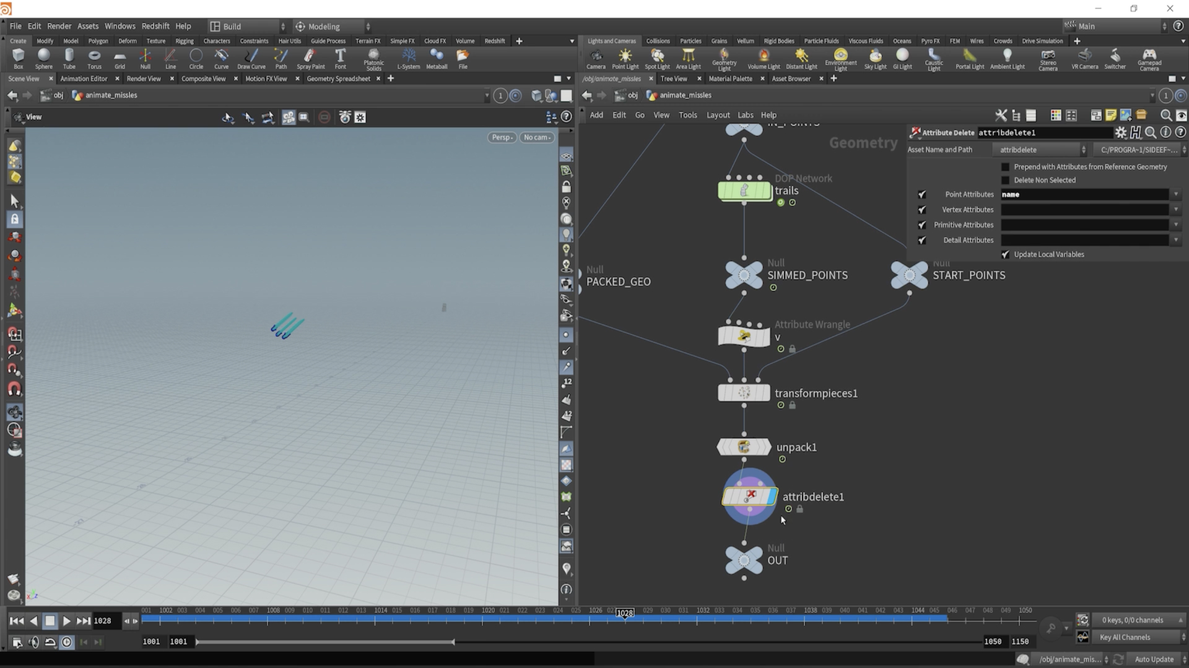Select the SIMMED_POINTS null node

click(744, 275)
